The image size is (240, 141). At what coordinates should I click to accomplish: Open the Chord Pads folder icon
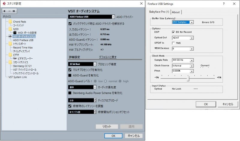coord(10,22)
